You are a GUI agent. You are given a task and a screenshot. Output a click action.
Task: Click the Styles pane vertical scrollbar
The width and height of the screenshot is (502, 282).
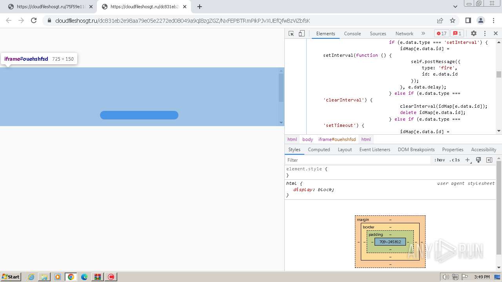click(x=499, y=208)
